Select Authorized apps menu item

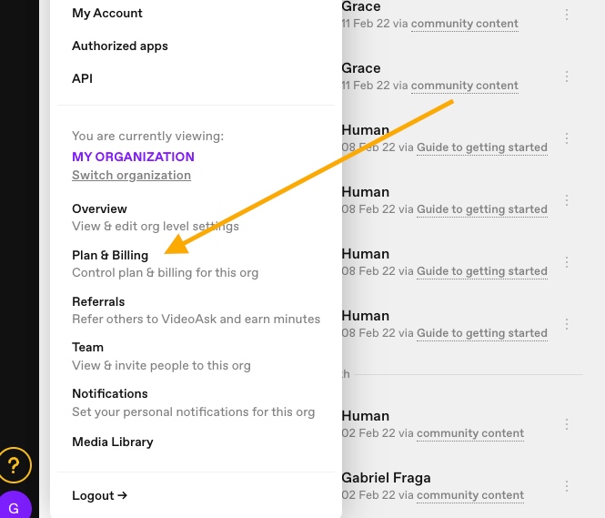(120, 46)
